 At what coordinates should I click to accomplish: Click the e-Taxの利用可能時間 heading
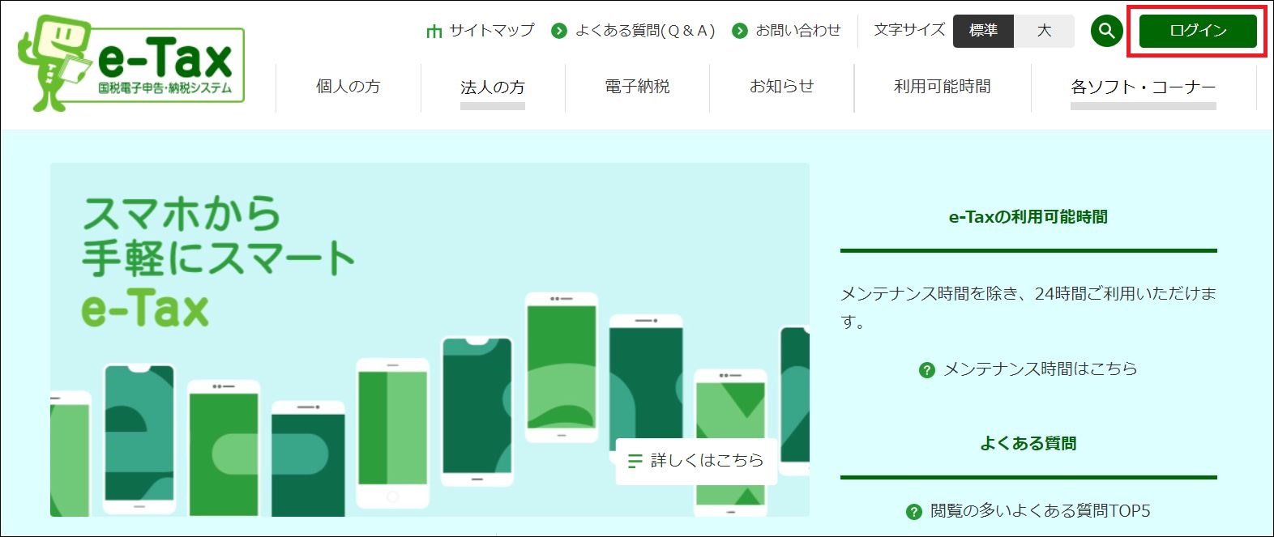pos(1028,217)
